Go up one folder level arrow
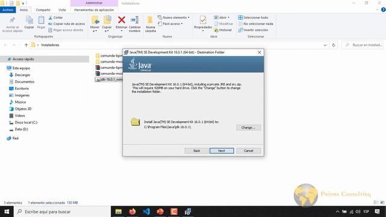This screenshot has width=386, height=217. [26, 45]
